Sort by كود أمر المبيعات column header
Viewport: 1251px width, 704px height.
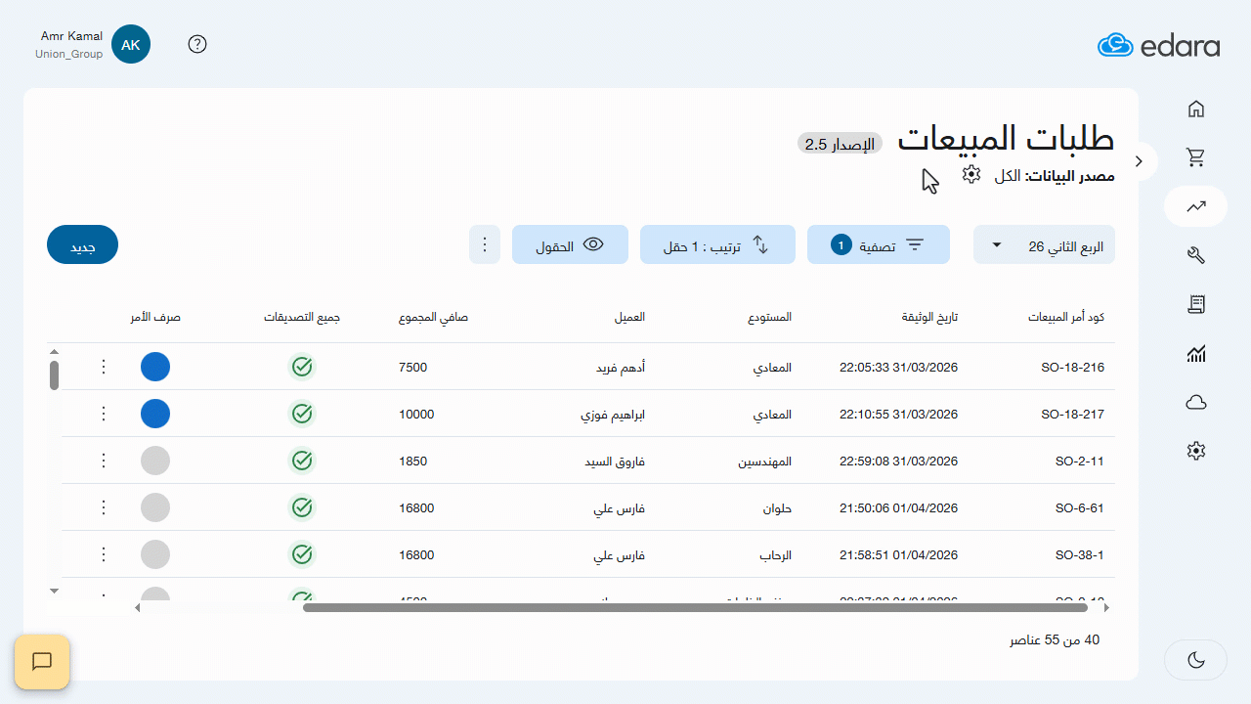pyautogui.click(x=1066, y=318)
